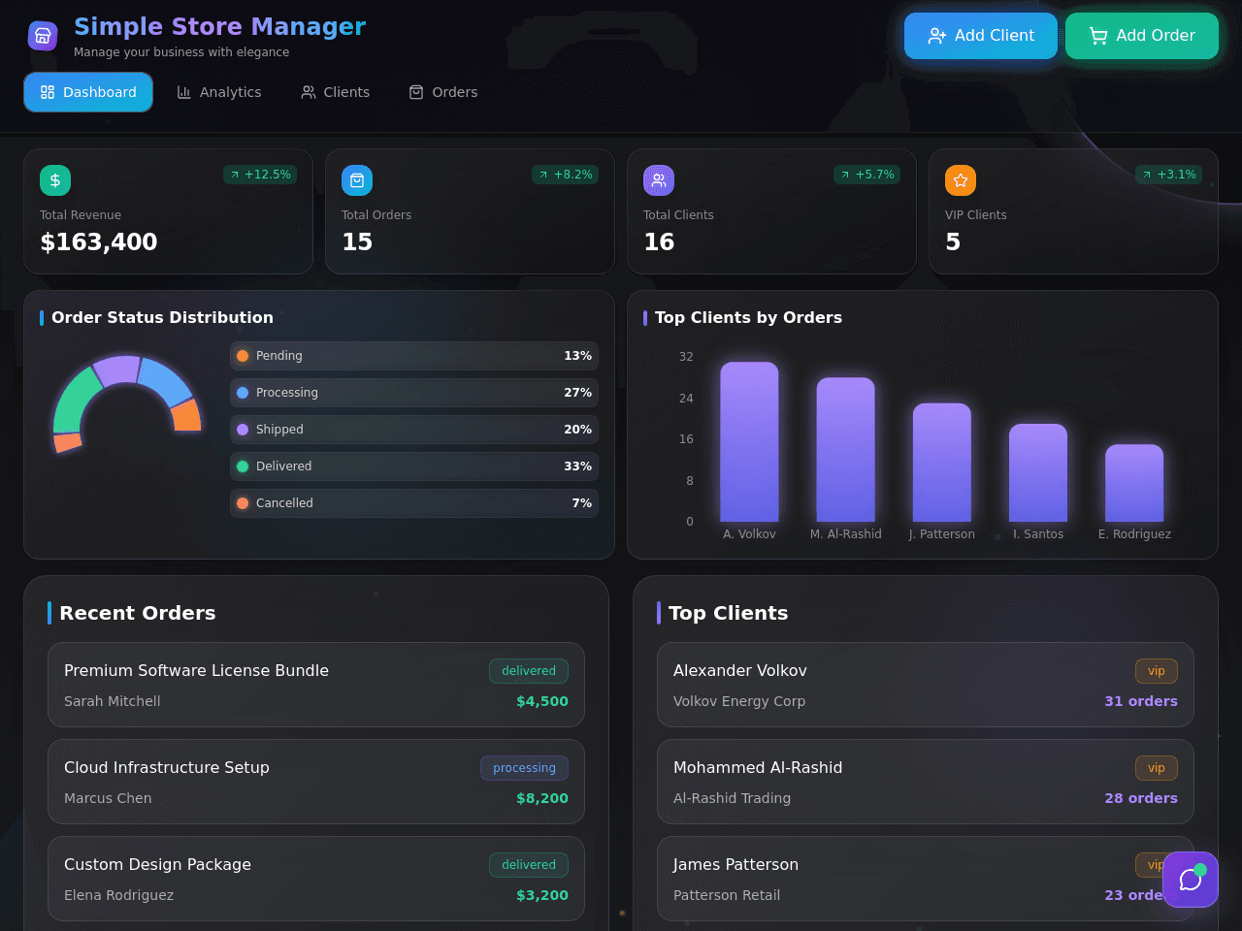1242x931 pixels.
Task: Click vip badge for Mohammed Al-Rashid
Action: [x=1157, y=768]
